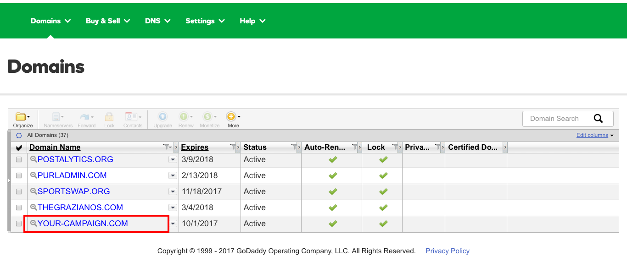The height and width of the screenshot is (267, 627).
Task: Open the Contacts toolbar icon
Action: coord(133,120)
